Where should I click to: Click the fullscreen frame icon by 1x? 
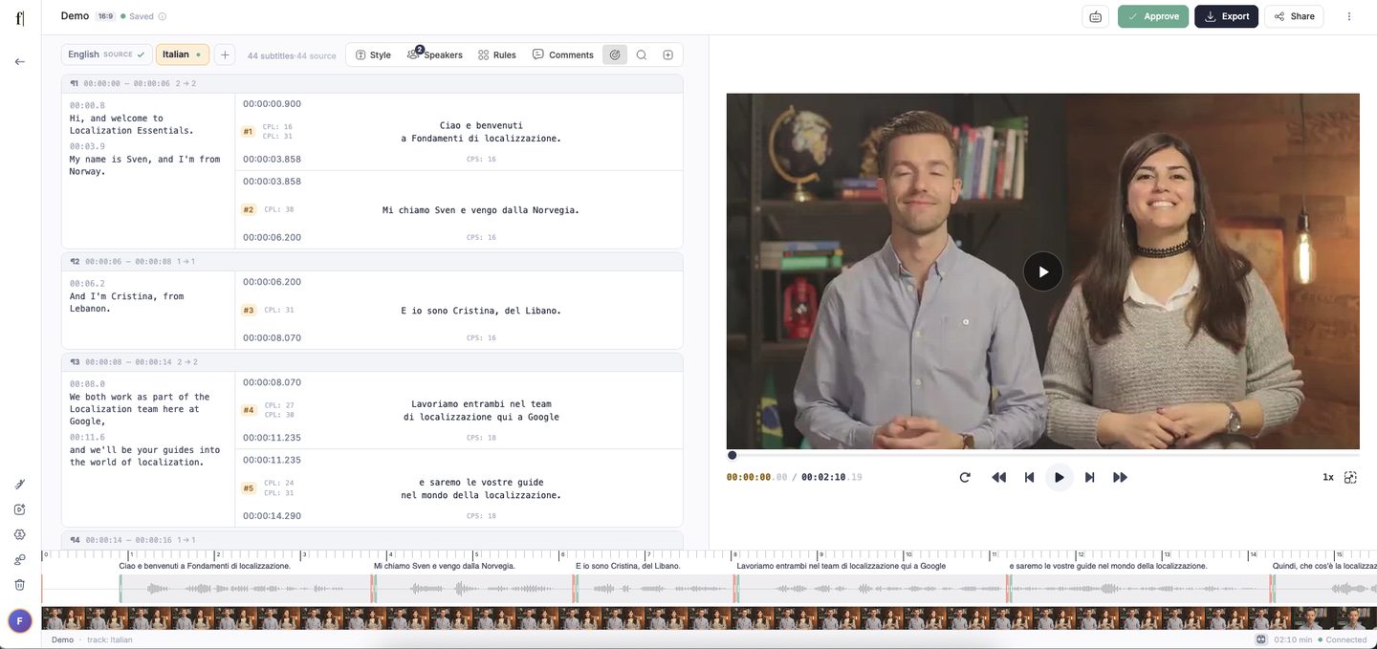(x=1351, y=477)
